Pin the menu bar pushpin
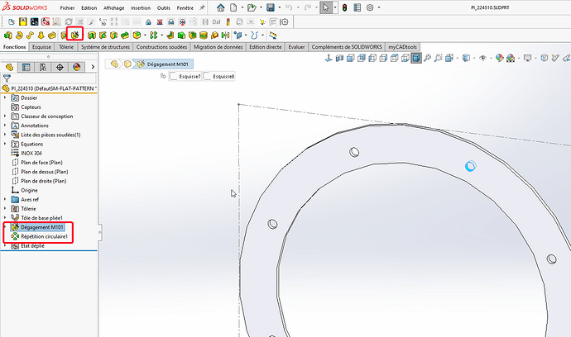 point(202,7)
